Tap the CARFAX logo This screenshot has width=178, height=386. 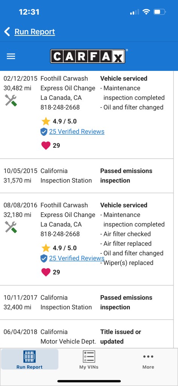pos(88,57)
